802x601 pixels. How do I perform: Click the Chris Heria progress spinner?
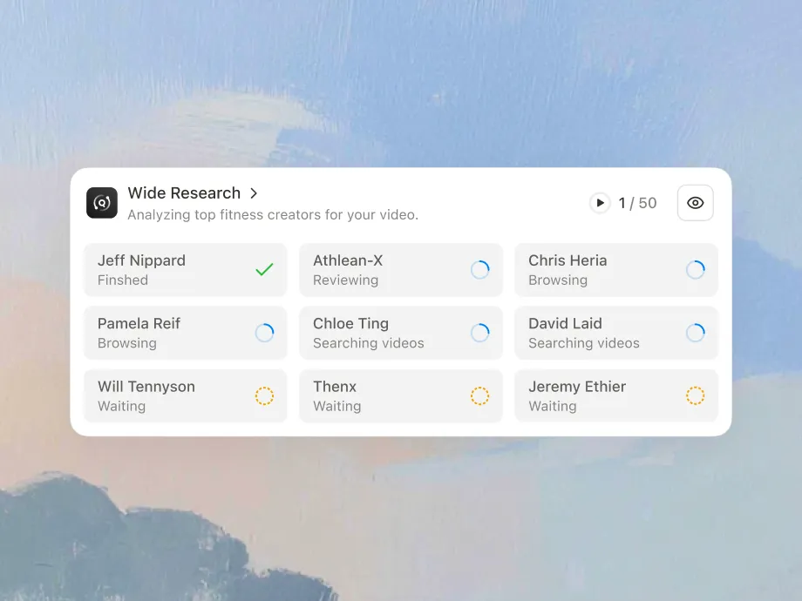tap(695, 270)
